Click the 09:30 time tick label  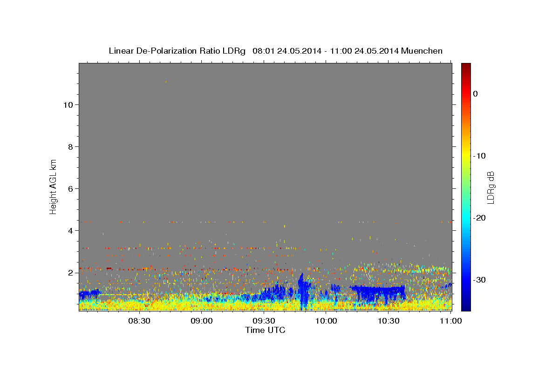pyautogui.click(x=264, y=321)
